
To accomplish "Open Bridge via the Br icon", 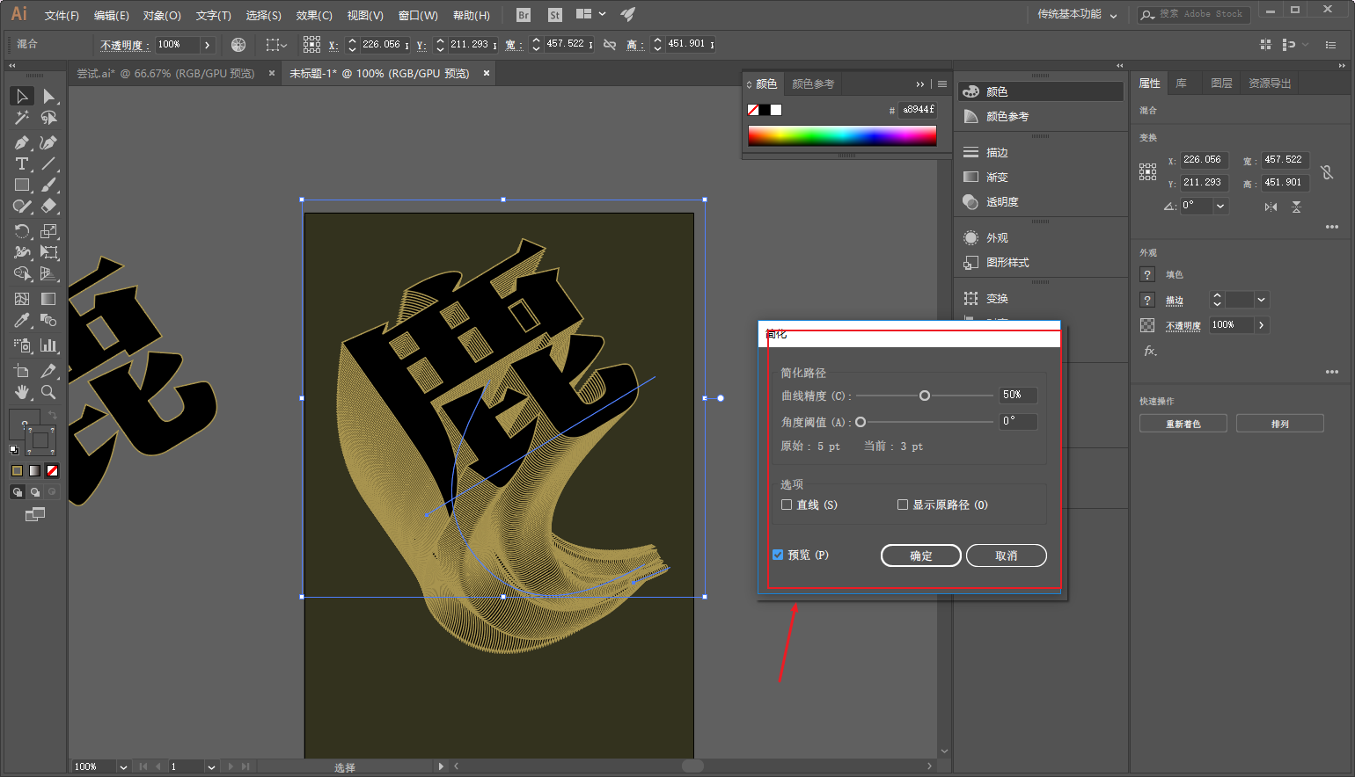I will click(x=524, y=15).
